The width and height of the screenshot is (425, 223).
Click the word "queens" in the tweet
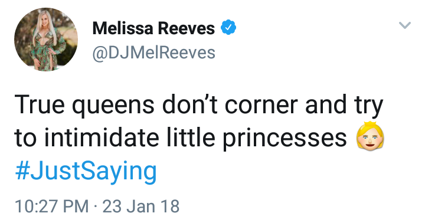113,107
